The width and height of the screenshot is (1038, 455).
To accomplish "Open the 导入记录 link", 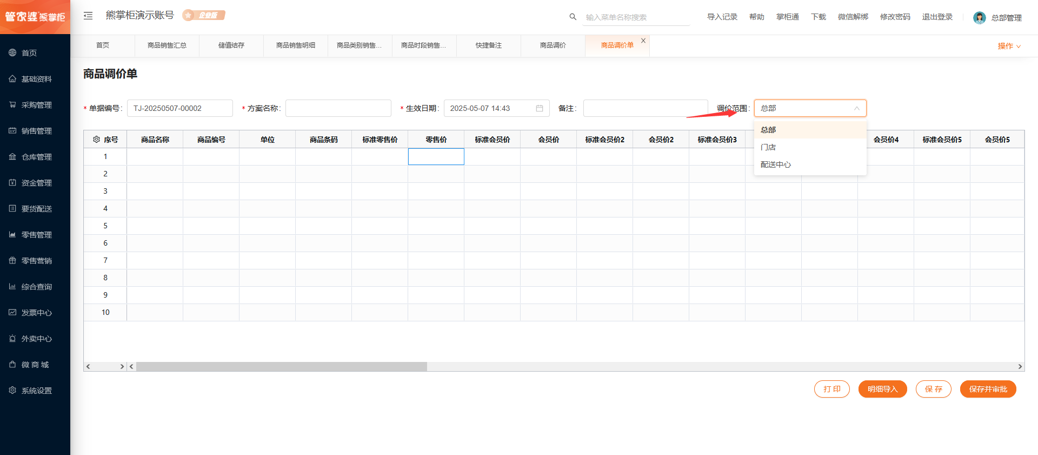I will [722, 17].
